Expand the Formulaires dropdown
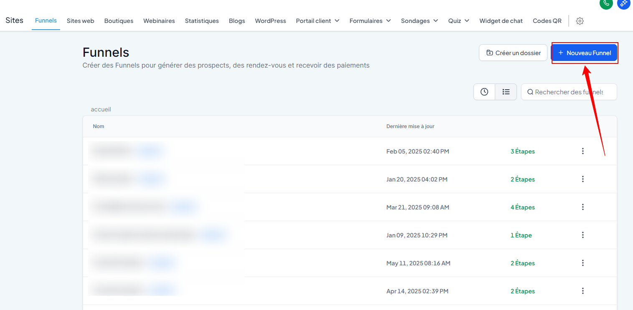This screenshot has height=310, width=633. tap(370, 21)
